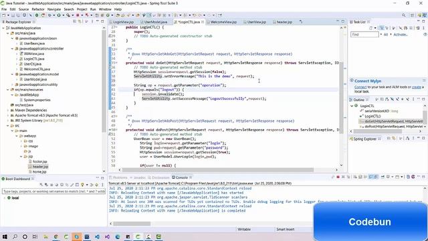This screenshot has width=428, height=241.
Task: Expand the JRE System Library node
Action: [8, 120]
